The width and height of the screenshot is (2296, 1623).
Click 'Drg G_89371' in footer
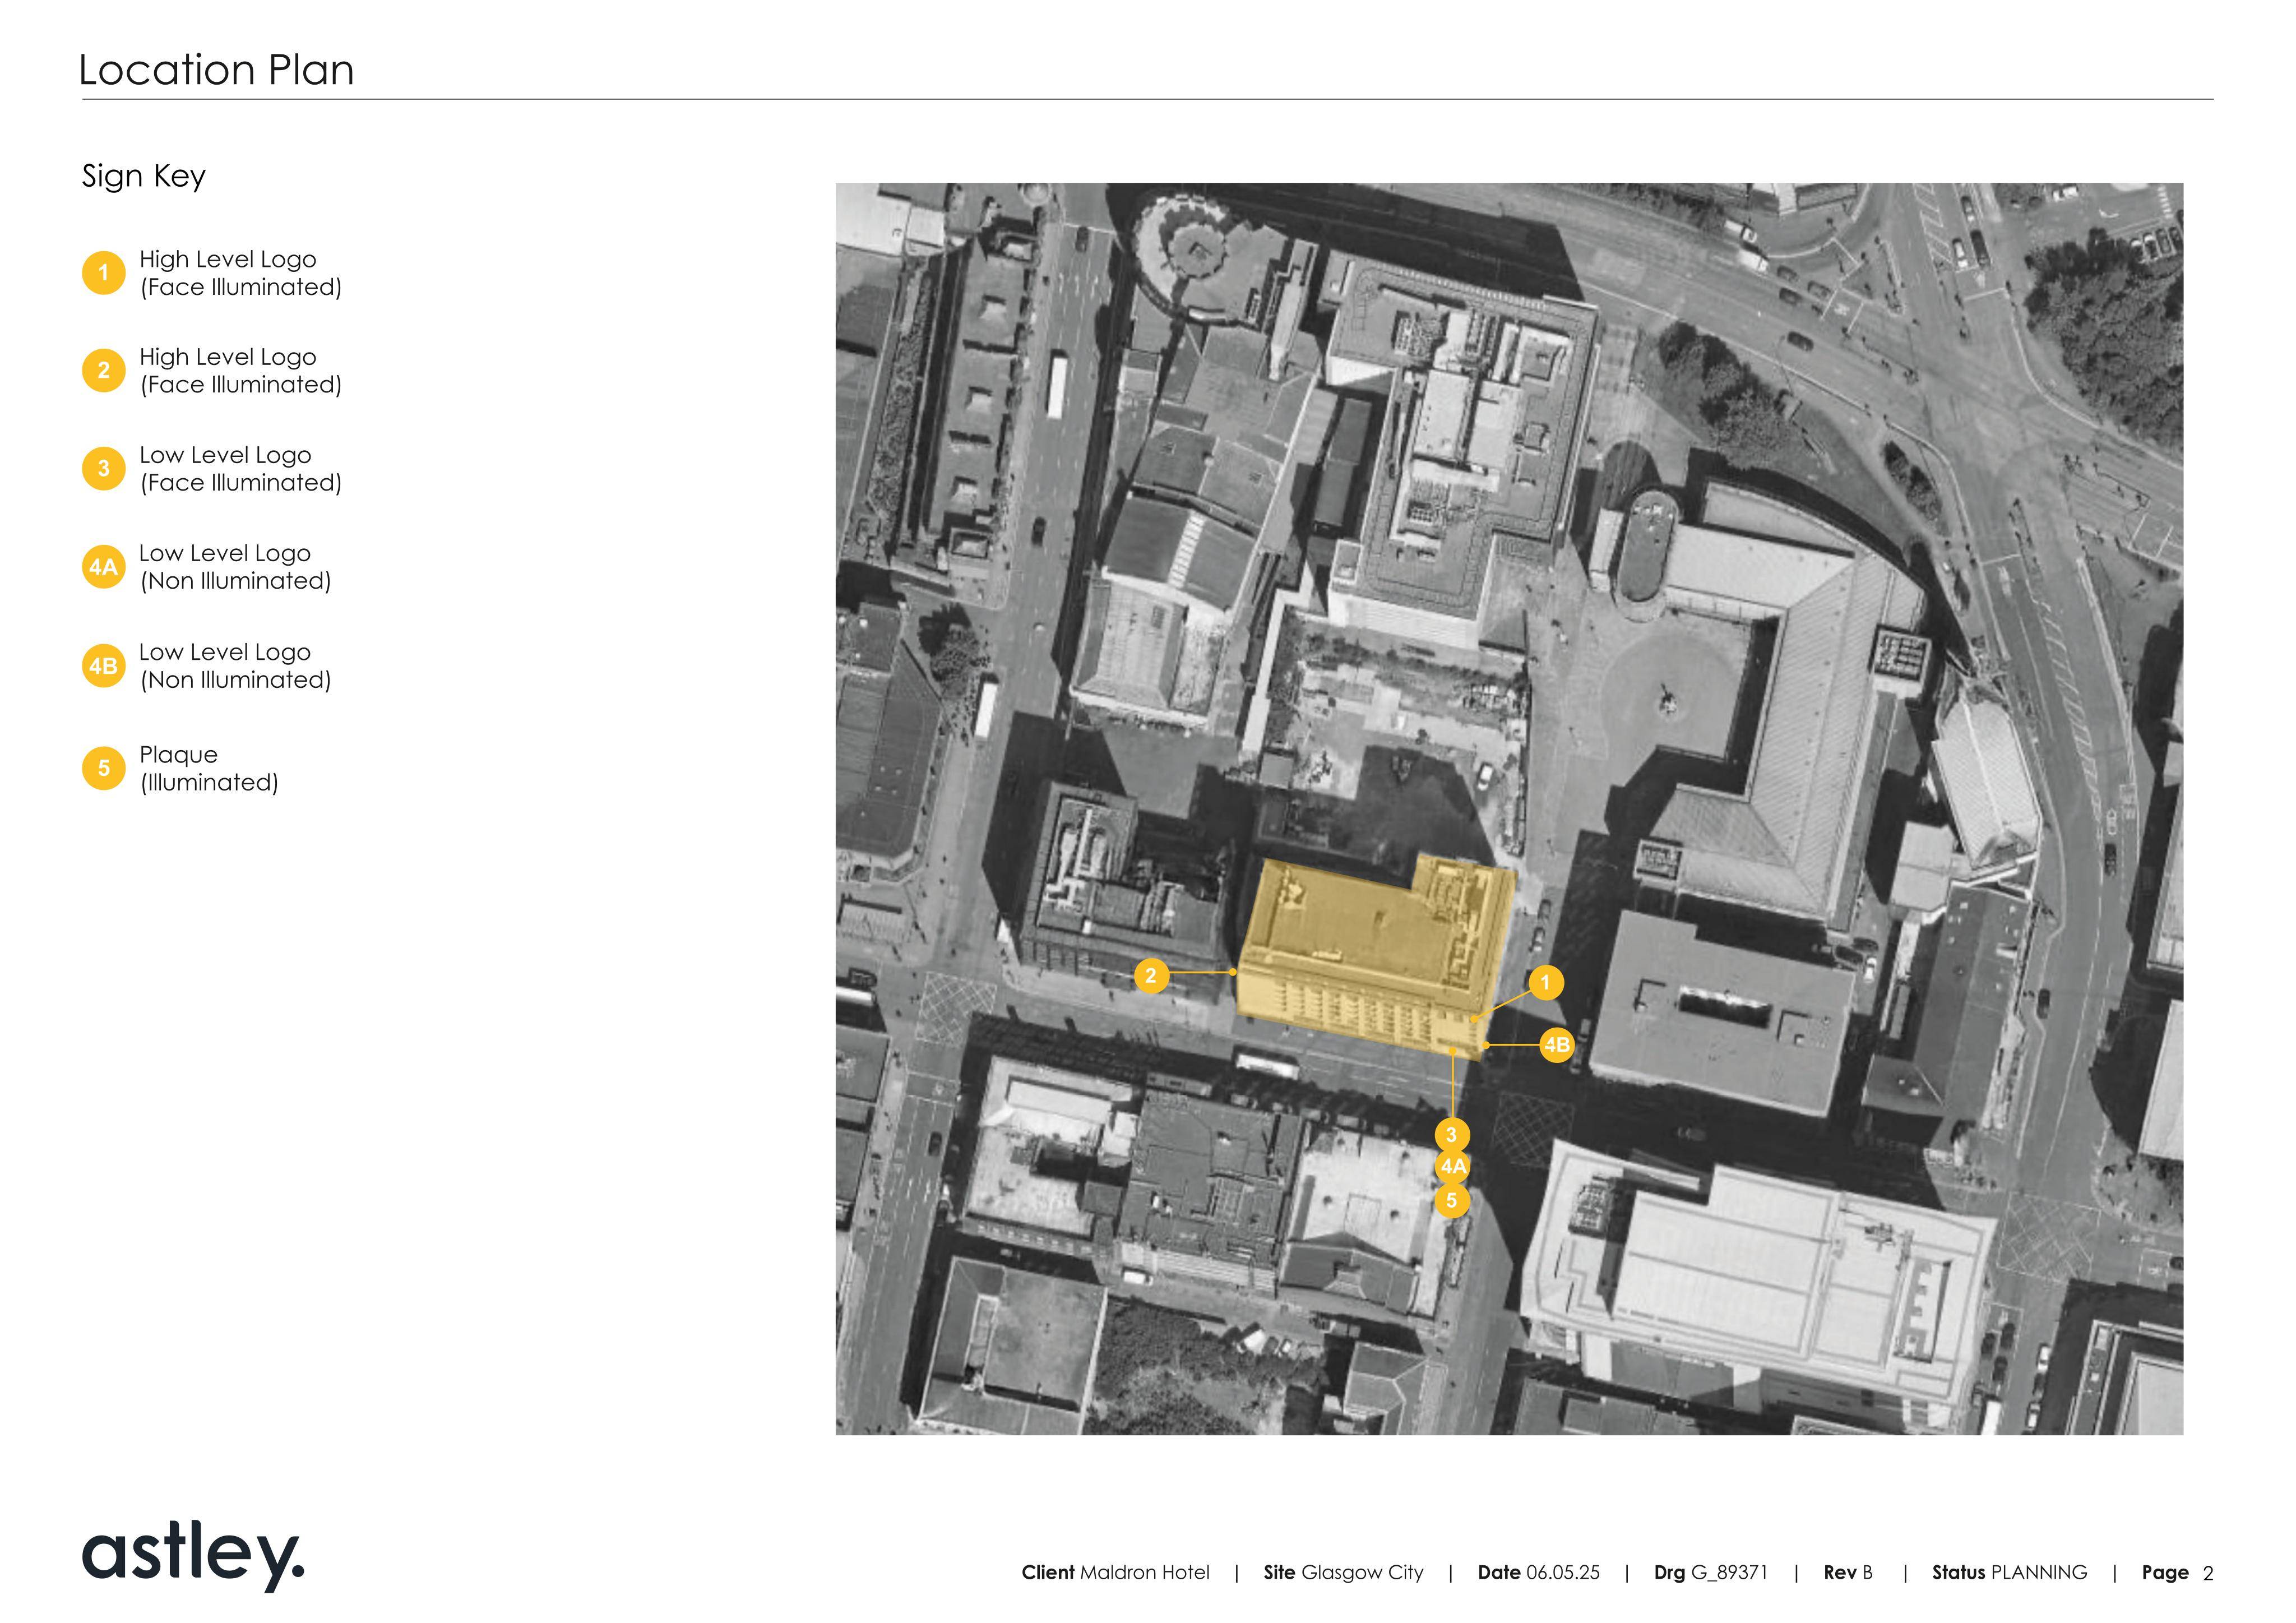point(1710,1573)
